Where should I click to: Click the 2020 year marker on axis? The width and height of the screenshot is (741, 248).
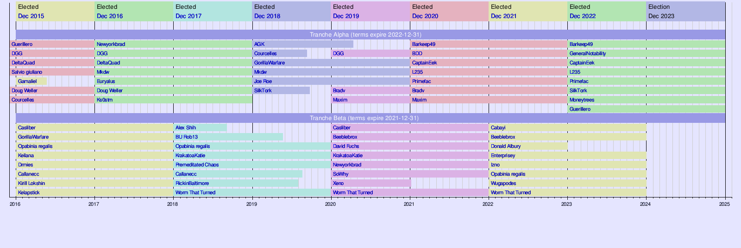331,204
